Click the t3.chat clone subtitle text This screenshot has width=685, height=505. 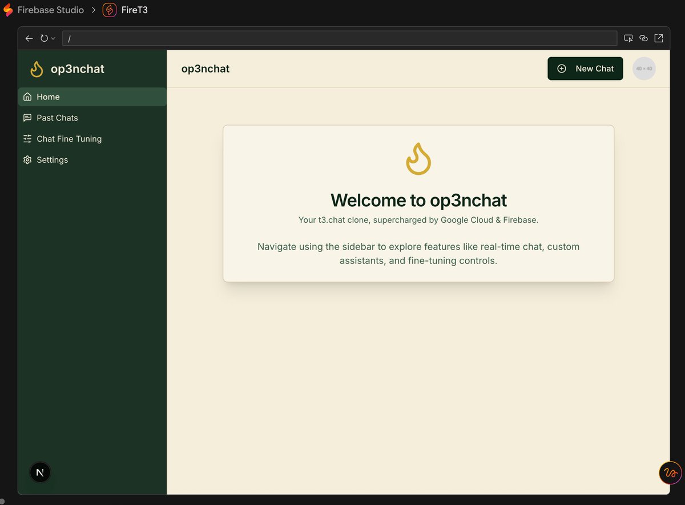click(x=418, y=219)
